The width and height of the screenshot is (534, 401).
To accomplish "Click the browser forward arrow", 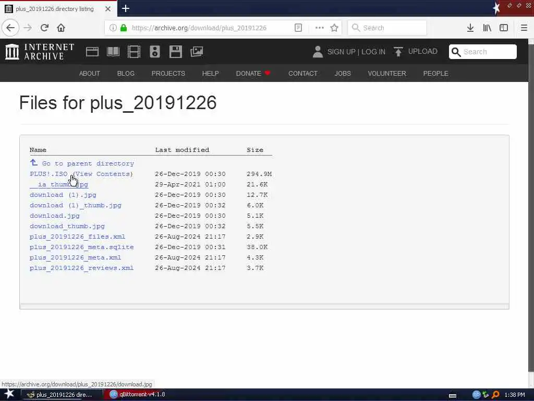I will (28, 28).
